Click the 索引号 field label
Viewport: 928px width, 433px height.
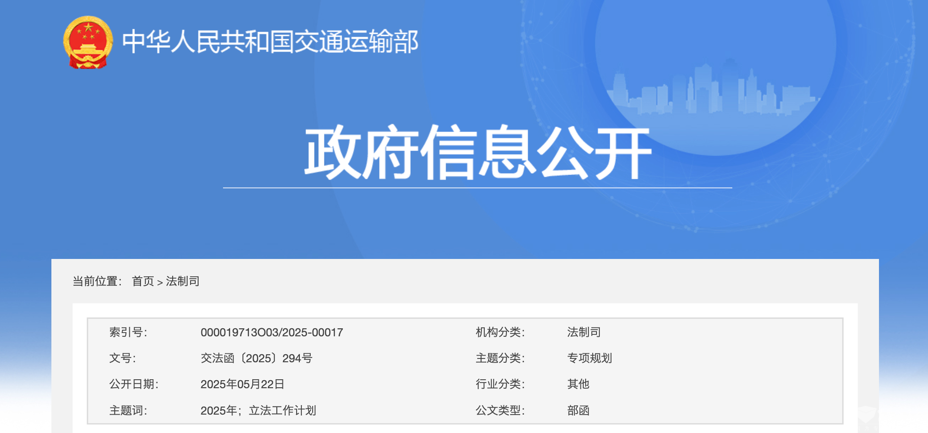[x=128, y=333]
